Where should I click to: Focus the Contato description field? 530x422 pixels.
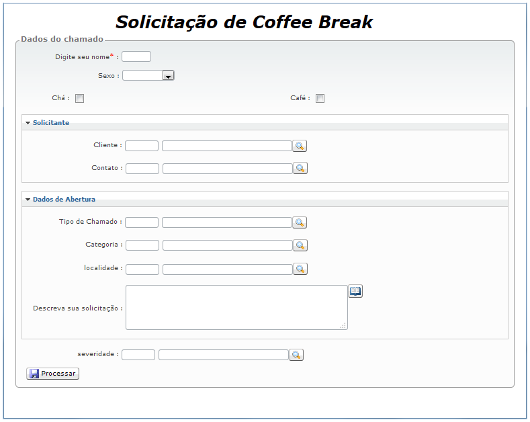point(228,169)
